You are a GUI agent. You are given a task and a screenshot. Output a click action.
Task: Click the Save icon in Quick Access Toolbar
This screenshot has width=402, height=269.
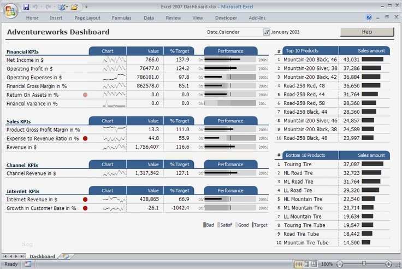coord(26,7)
